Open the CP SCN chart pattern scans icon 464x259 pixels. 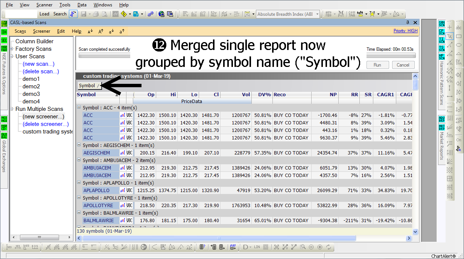442,32
